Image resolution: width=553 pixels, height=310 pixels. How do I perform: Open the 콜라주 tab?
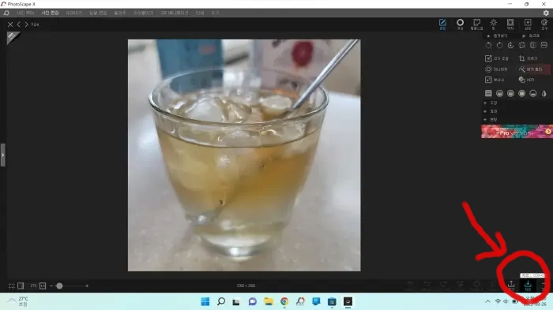pos(120,13)
